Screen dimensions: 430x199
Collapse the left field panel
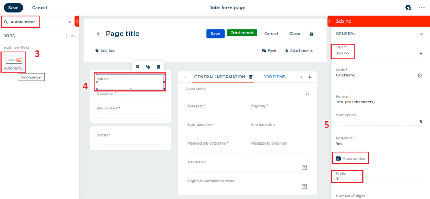pos(77,21)
